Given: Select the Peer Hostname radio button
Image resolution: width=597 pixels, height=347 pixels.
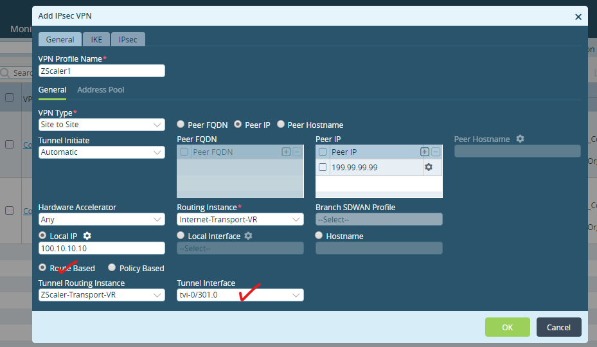Looking at the screenshot, I should point(281,124).
